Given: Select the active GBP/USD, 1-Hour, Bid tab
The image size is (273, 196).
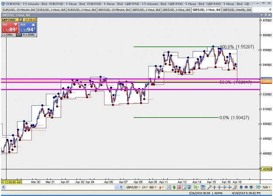Looking at the screenshot, I should click(206, 10).
